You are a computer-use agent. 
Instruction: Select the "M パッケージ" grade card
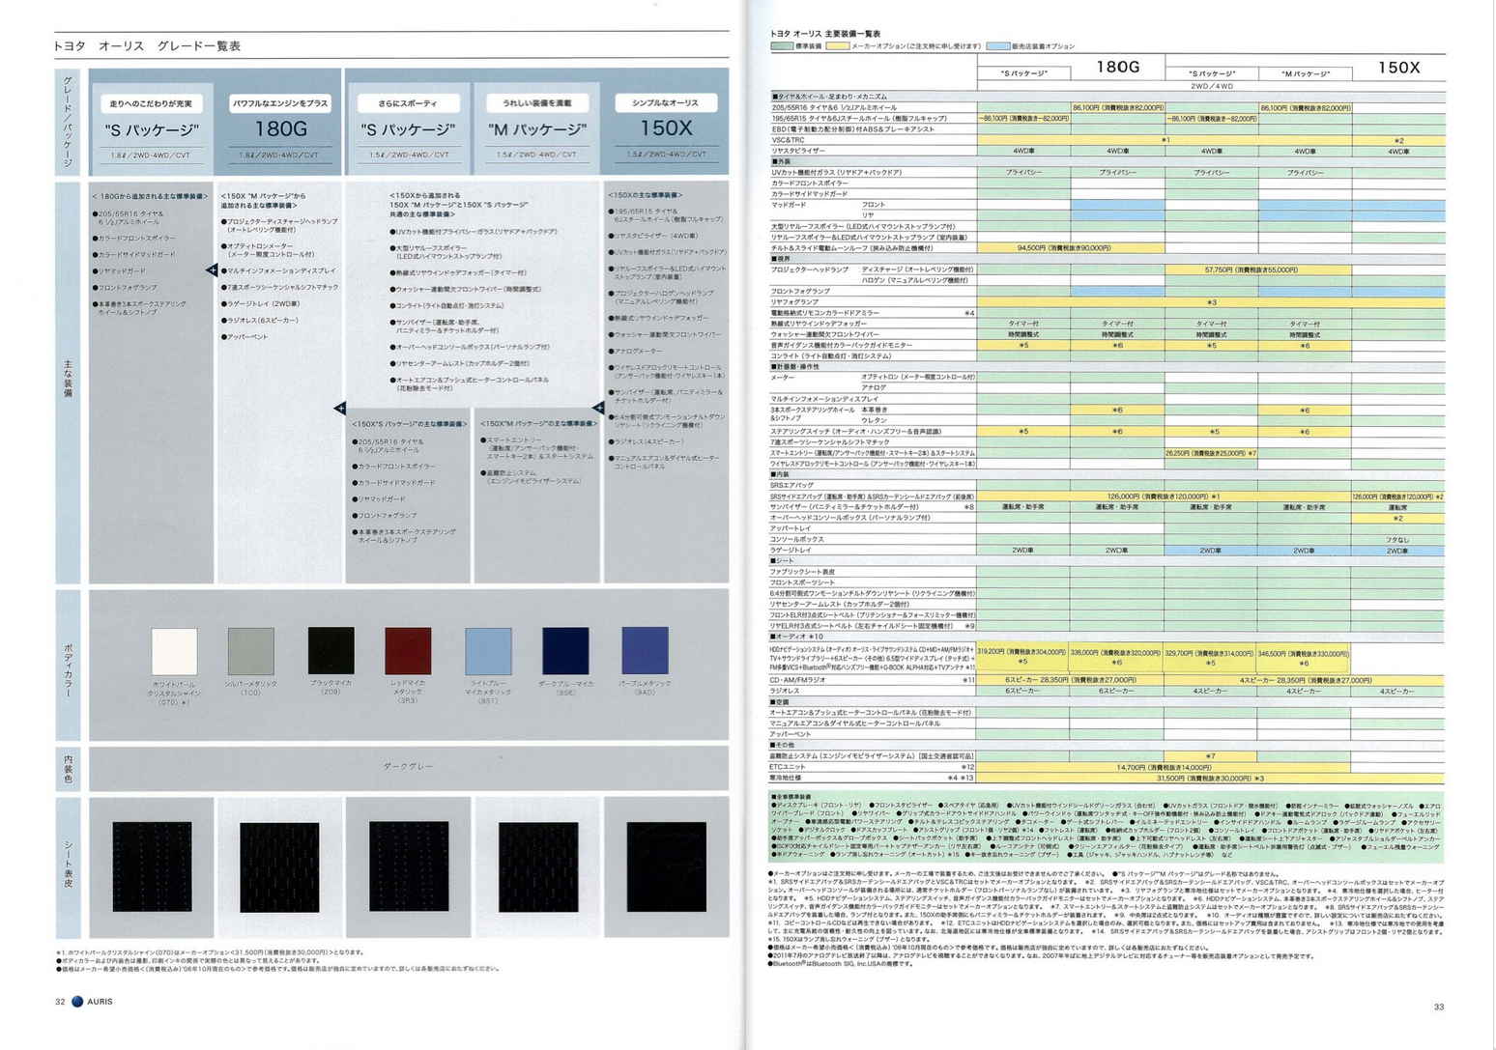point(536,128)
